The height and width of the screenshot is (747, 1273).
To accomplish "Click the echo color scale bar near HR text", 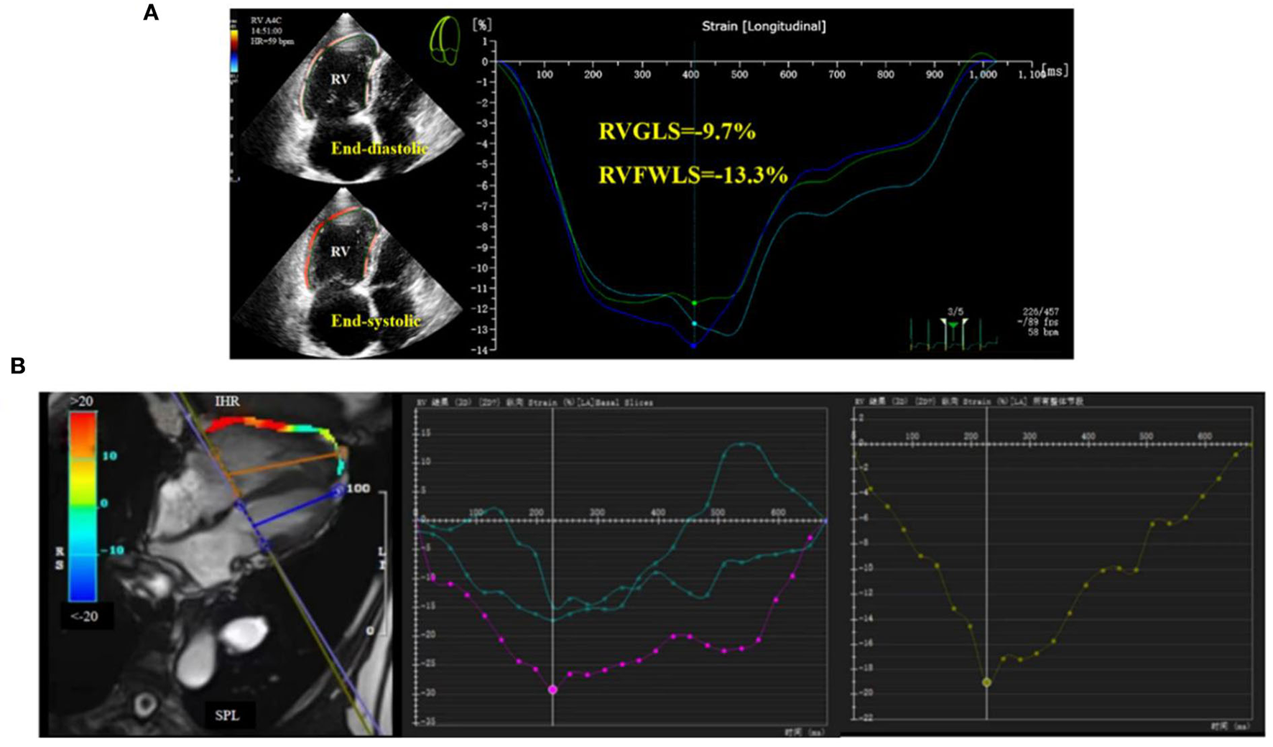I will [233, 52].
